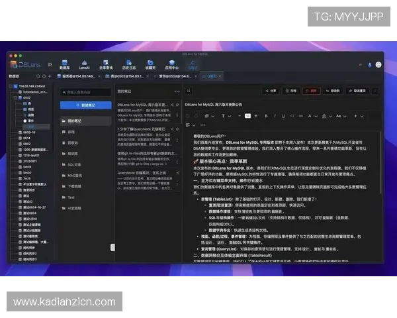Click the 取消置顶 button above the note
This screenshot has width=397, height=318.
(357, 91)
